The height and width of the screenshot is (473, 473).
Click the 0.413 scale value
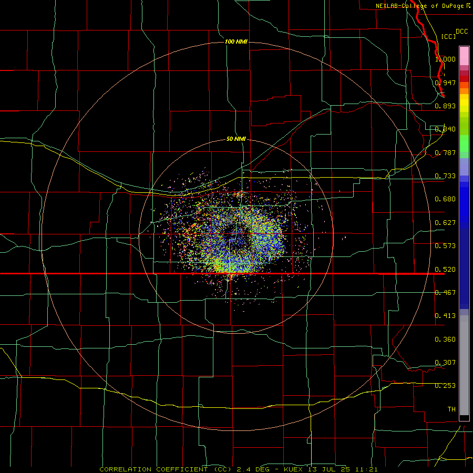(445, 316)
